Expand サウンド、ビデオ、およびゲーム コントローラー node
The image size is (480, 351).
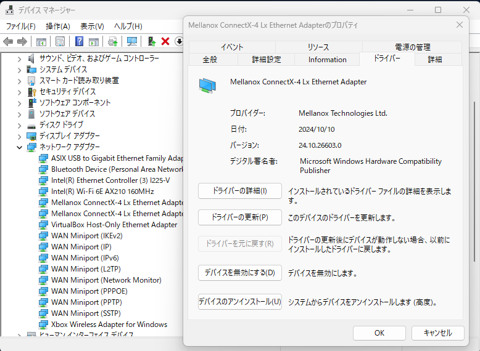[19, 59]
